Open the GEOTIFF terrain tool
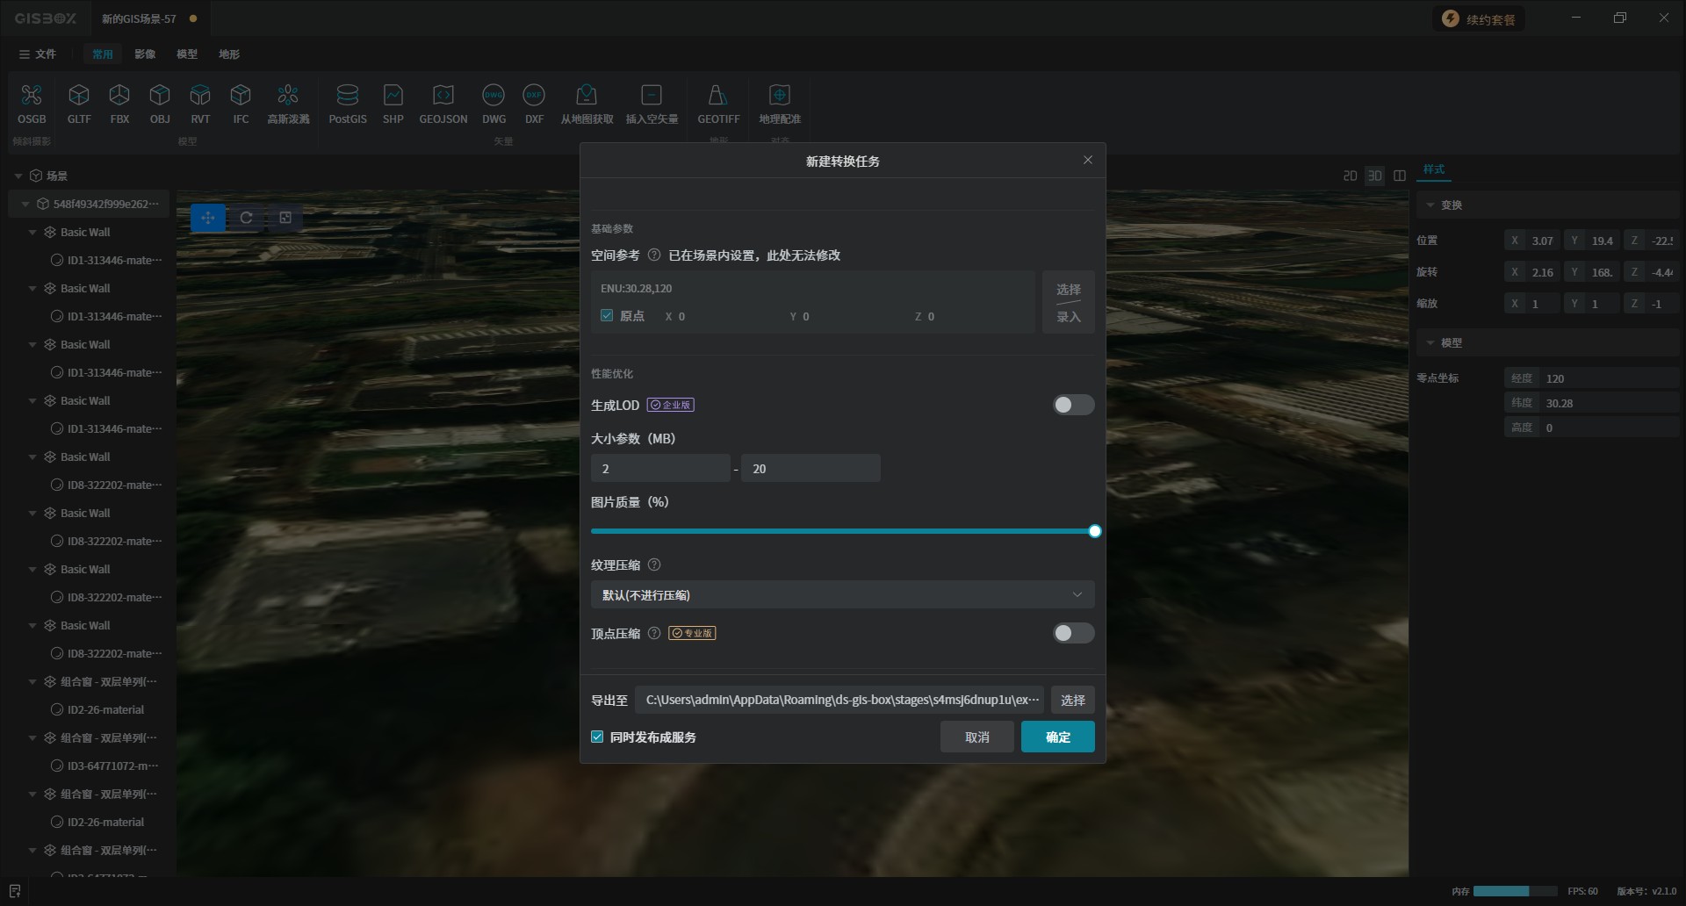The height and width of the screenshot is (906, 1686). (x=717, y=104)
